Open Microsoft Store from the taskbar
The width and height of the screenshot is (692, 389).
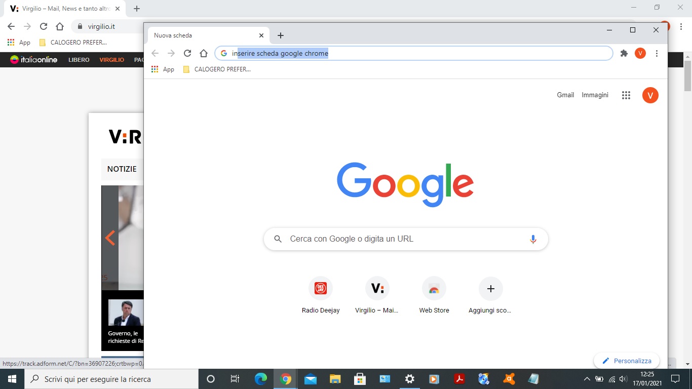pos(360,379)
